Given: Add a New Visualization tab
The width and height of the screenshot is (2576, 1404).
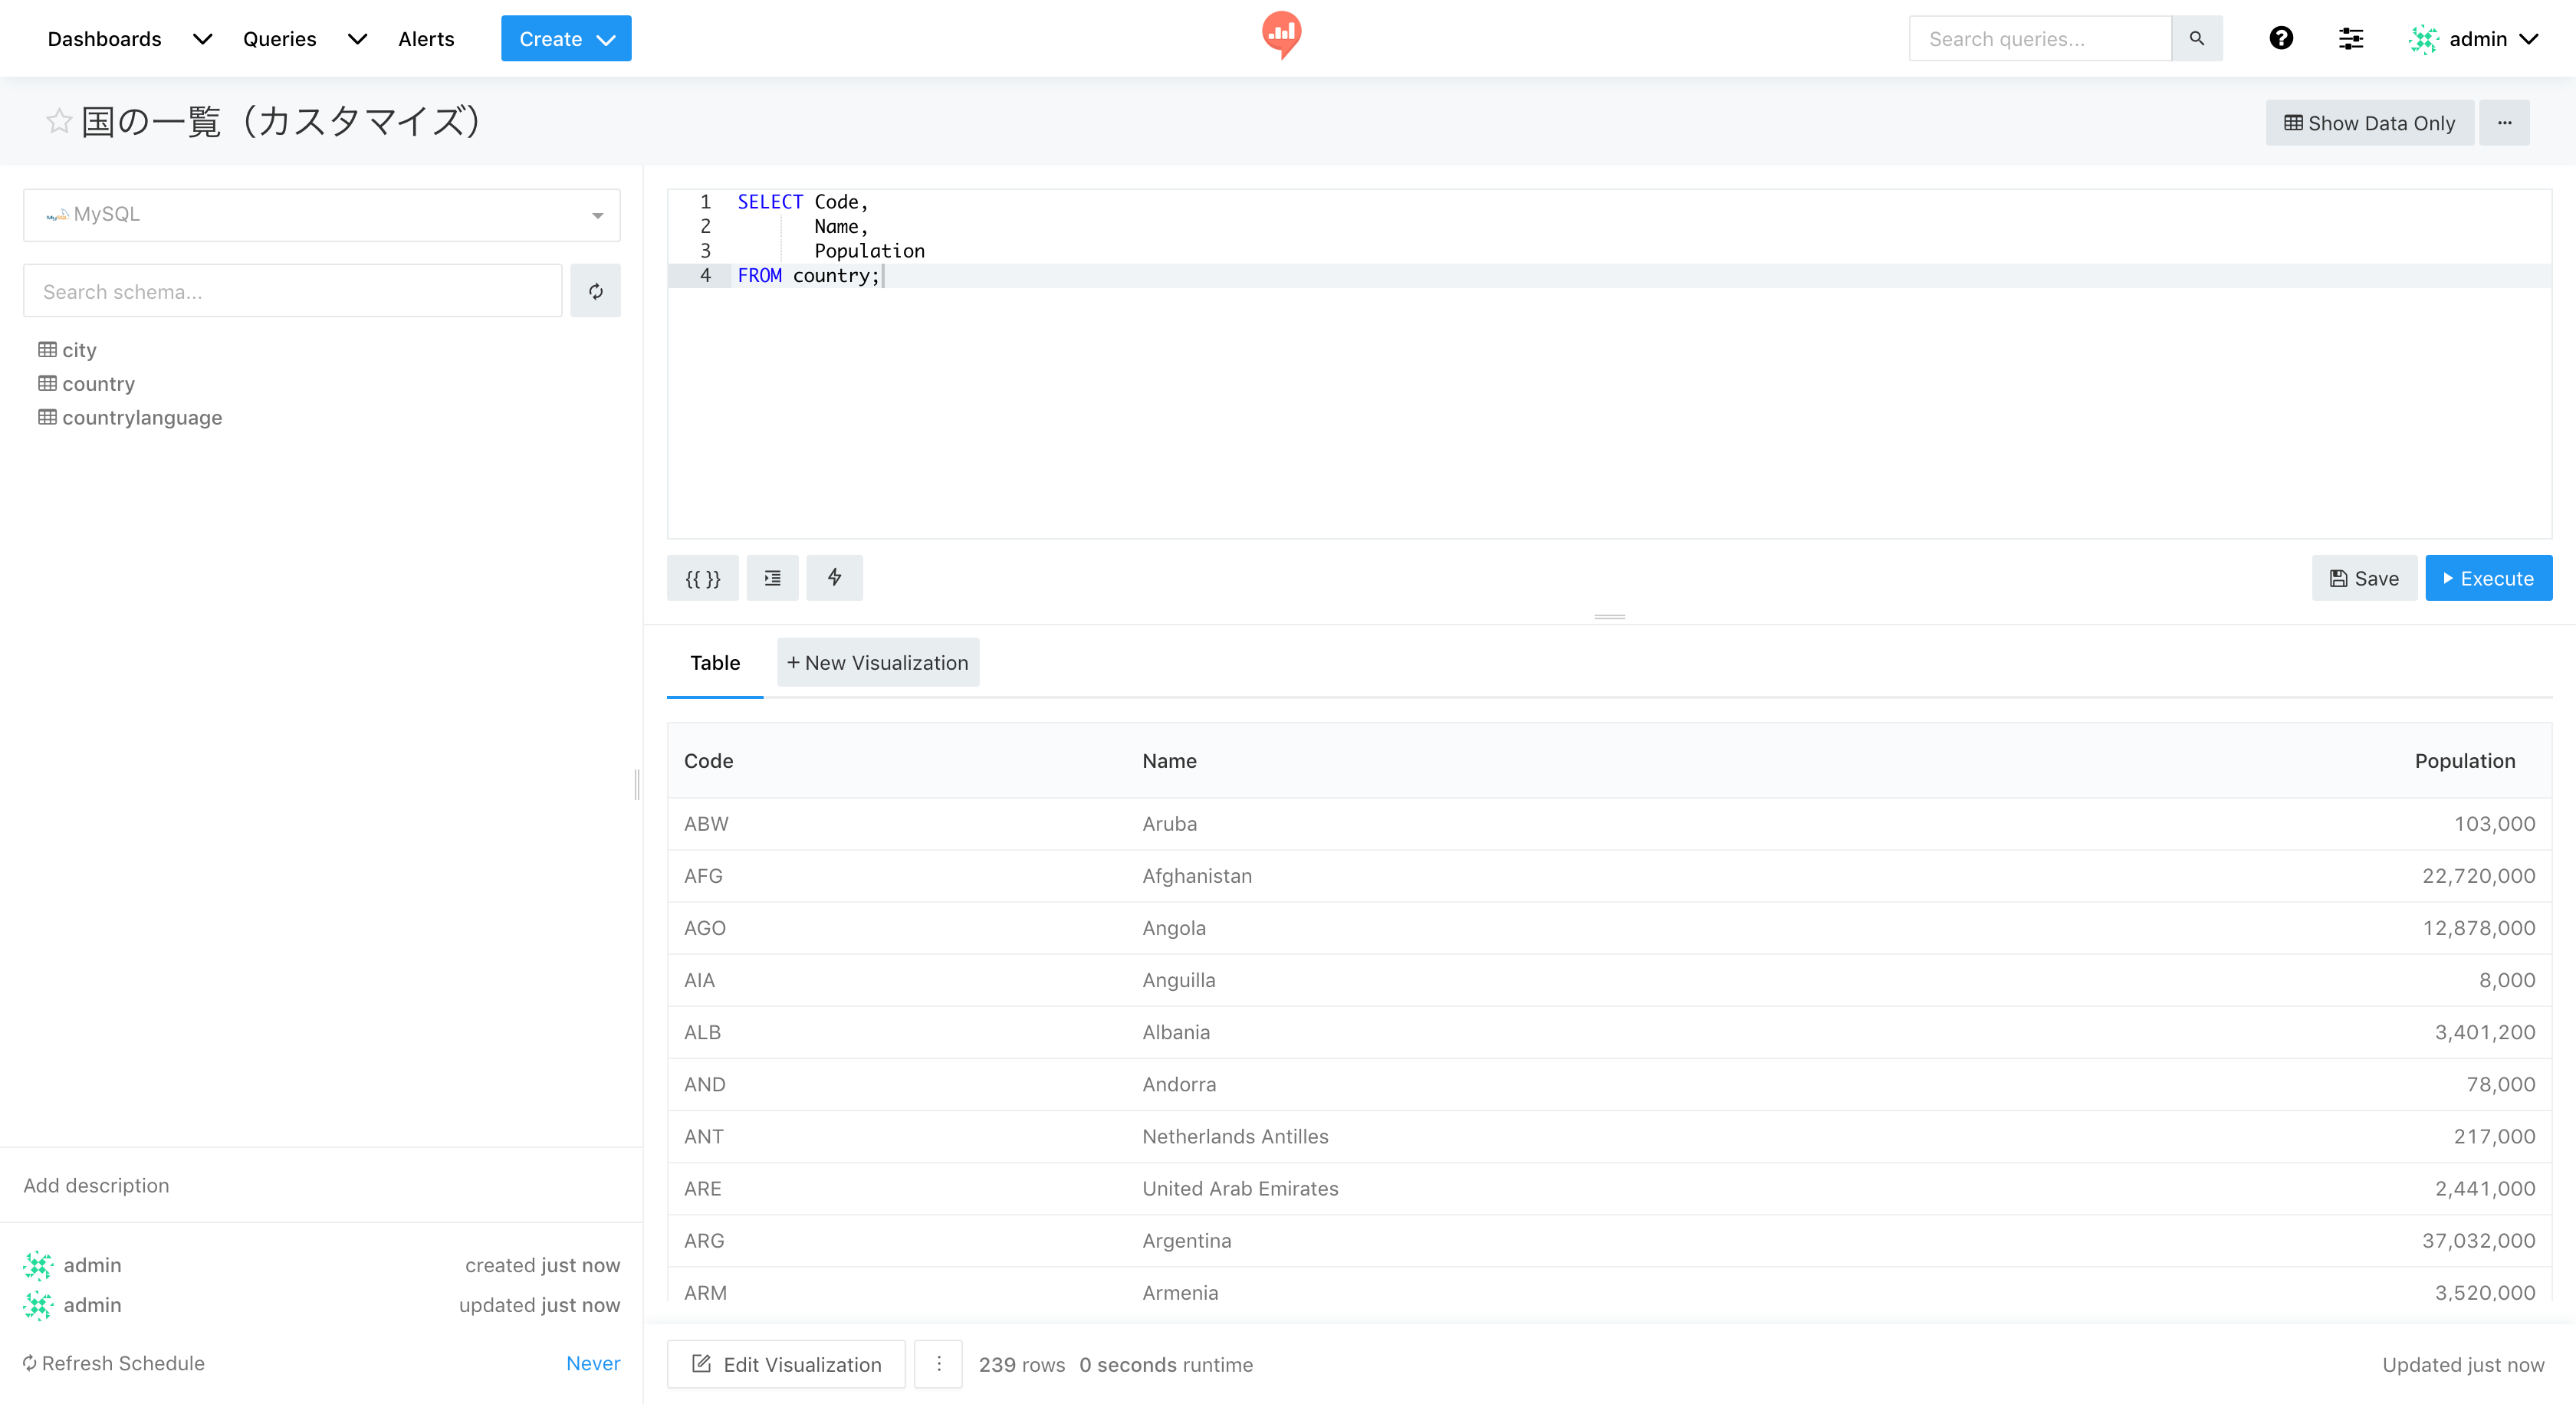Looking at the screenshot, I should (877, 662).
